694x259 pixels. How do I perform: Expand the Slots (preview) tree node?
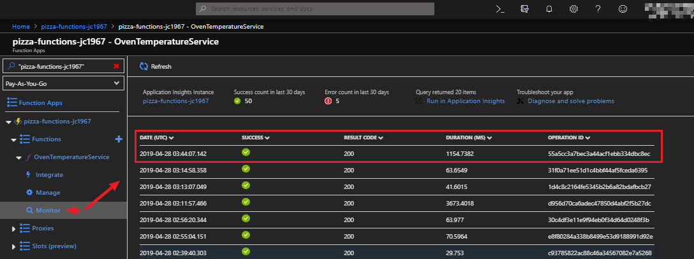click(x=14, y=246)
